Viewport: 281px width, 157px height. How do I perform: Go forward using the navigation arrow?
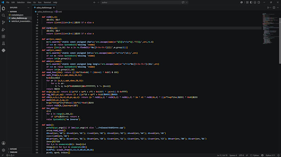tap(98, 2)
